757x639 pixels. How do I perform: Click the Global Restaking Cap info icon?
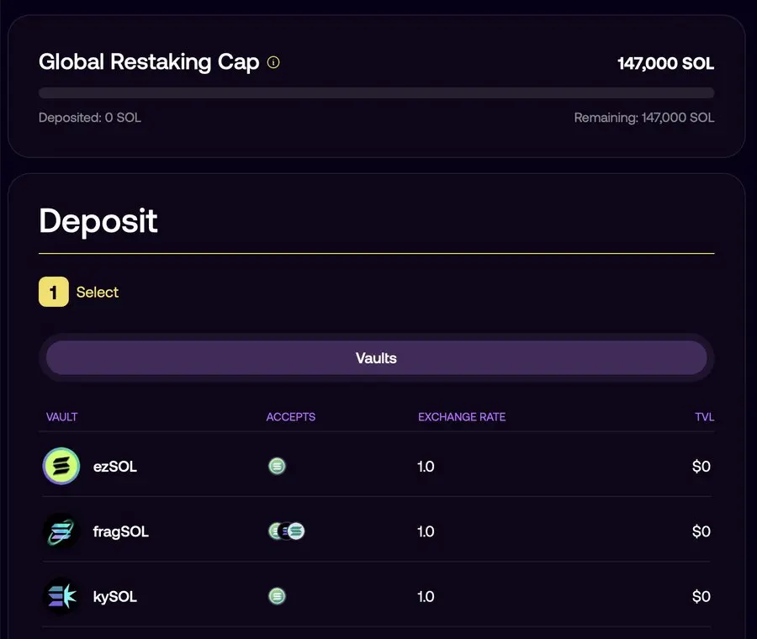coord(273,62)
